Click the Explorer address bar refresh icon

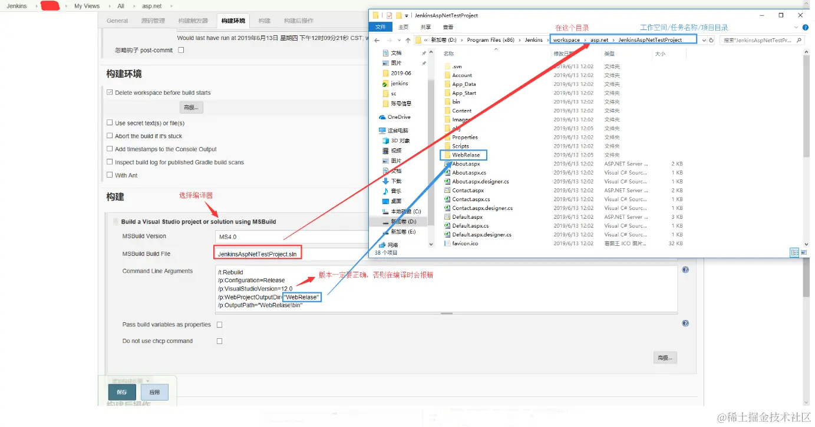click(711, 40)
